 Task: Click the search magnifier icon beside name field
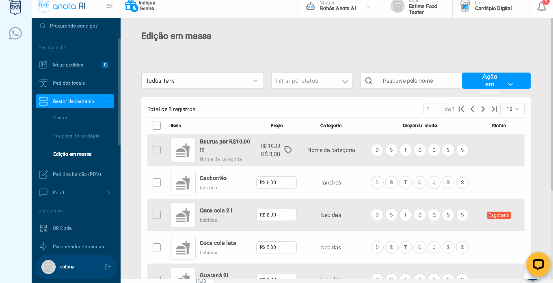point(369,81)
